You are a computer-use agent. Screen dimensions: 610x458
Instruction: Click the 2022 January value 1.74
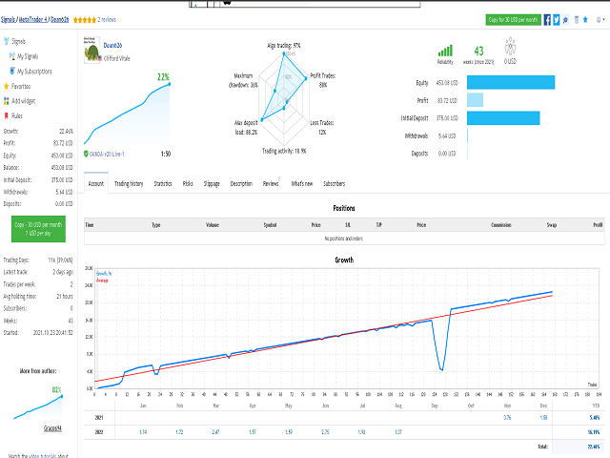click(143, 432)
